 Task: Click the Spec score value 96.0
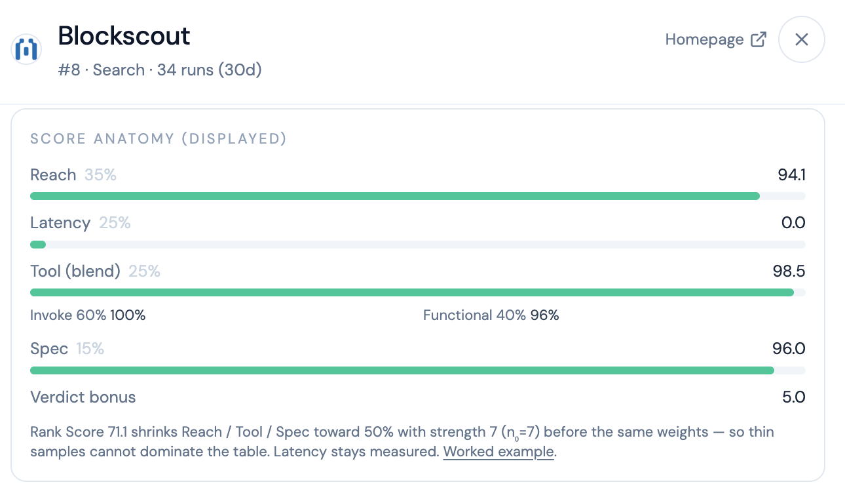click(x=789, y=349)
